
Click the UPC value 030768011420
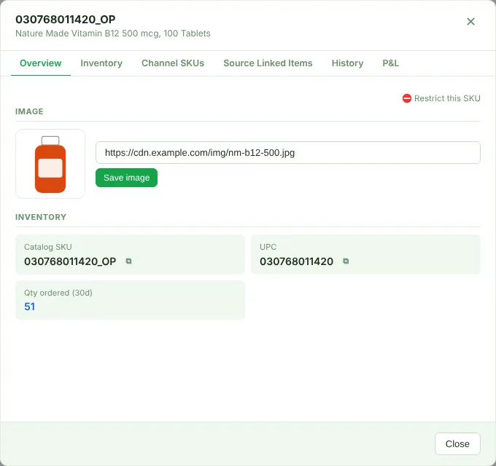[296, 261]
